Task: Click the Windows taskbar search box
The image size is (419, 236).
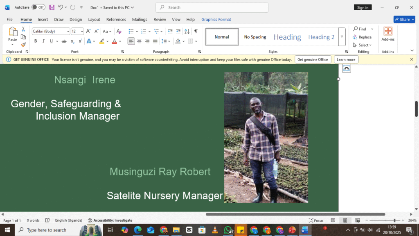Action: (46, 230)
